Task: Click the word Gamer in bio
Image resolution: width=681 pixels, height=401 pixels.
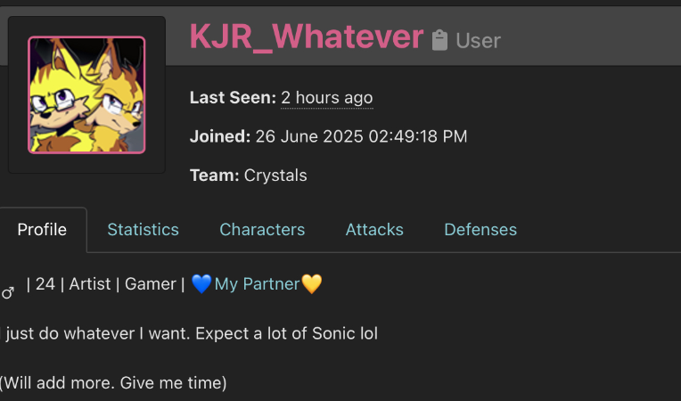Action: [x=151, y=284]
